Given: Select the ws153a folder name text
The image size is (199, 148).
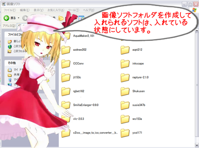Looking at the screenshot, I should tap(137, 119).
